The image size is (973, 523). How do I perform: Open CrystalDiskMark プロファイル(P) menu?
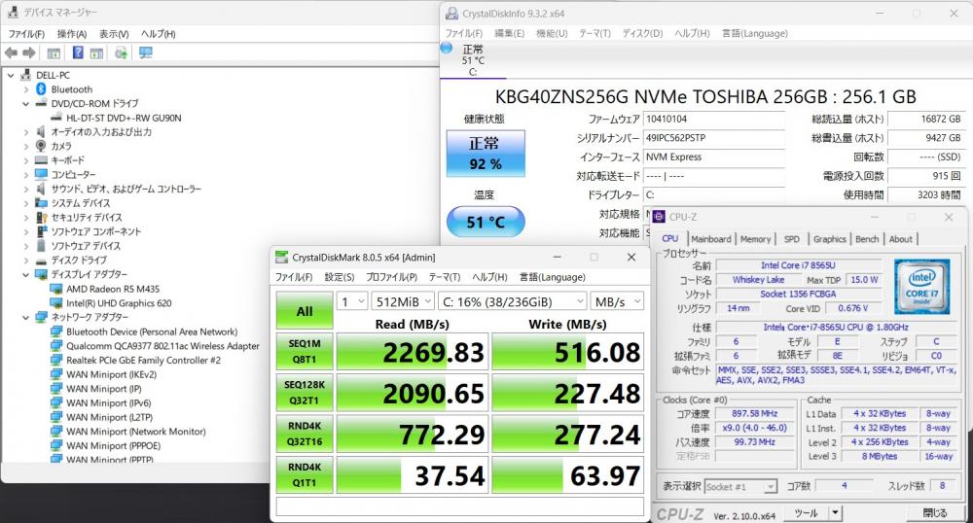point(391,277)
